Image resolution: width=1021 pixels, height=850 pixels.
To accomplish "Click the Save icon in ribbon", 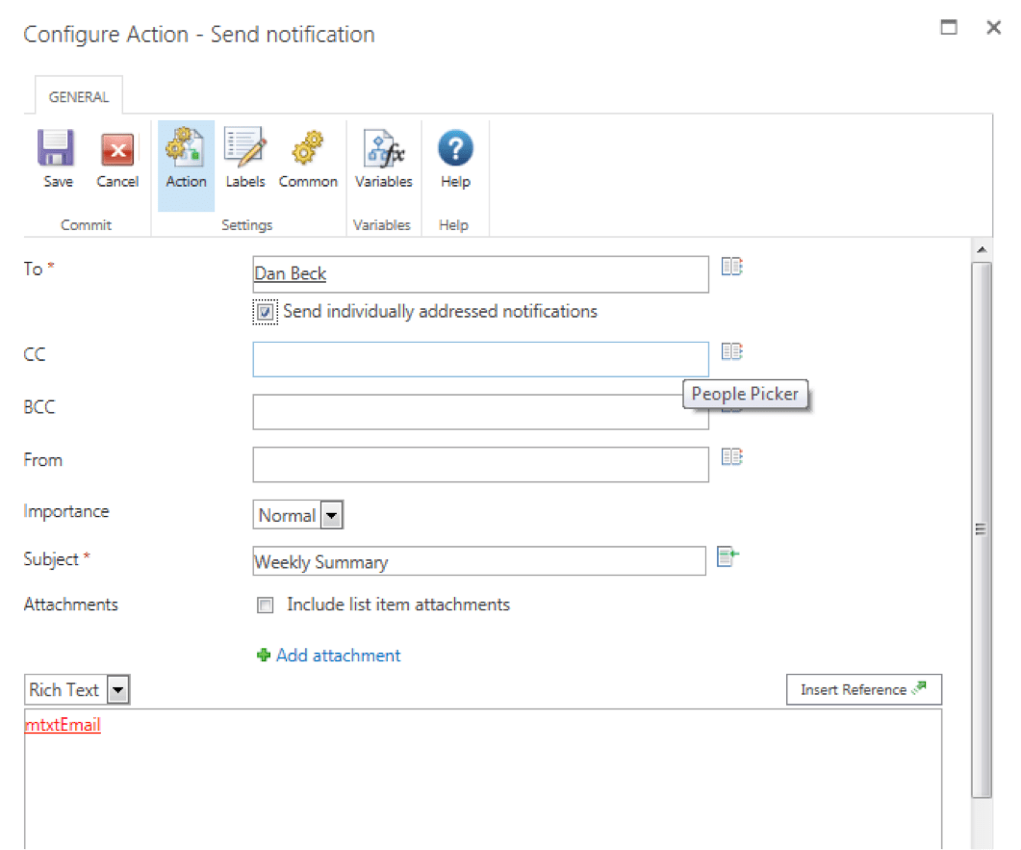I will [x=58, y=150].
